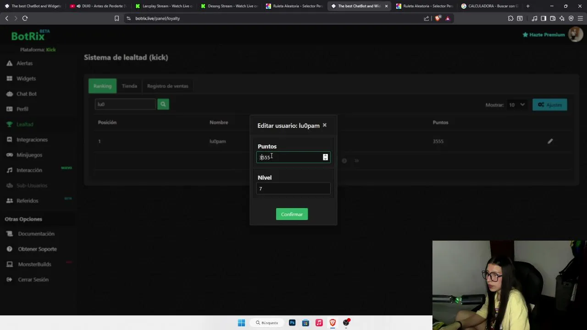Click the pencil edit icon for lu0pam
Viewport: 587px width, 330px height.
(x=550, y=141)
